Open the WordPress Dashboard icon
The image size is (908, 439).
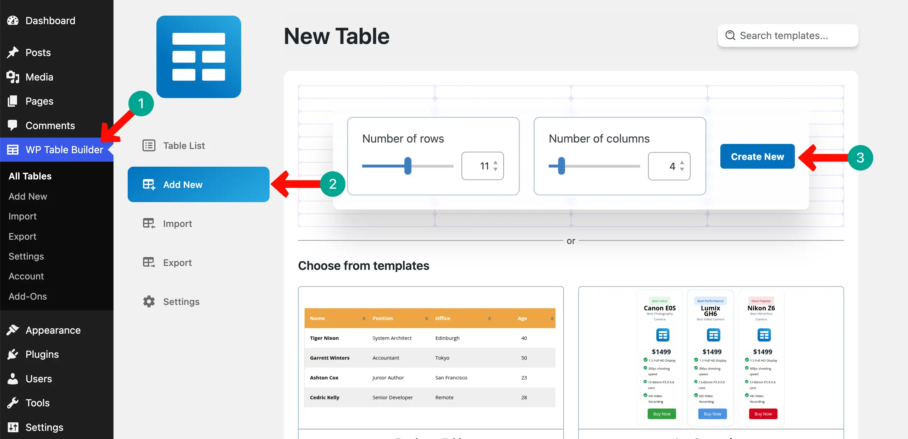(12, 21)
